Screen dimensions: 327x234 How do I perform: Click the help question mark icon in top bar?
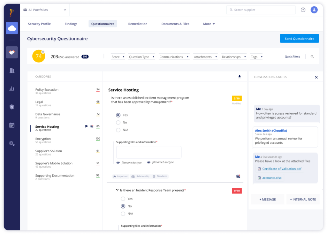(x=303, y=10)
